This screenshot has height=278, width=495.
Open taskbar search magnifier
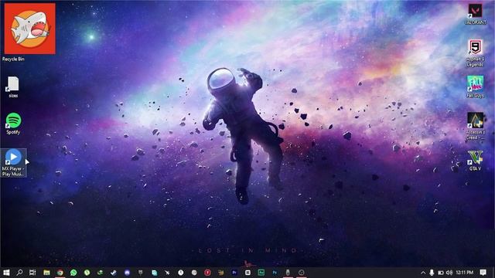coord(19,273)
